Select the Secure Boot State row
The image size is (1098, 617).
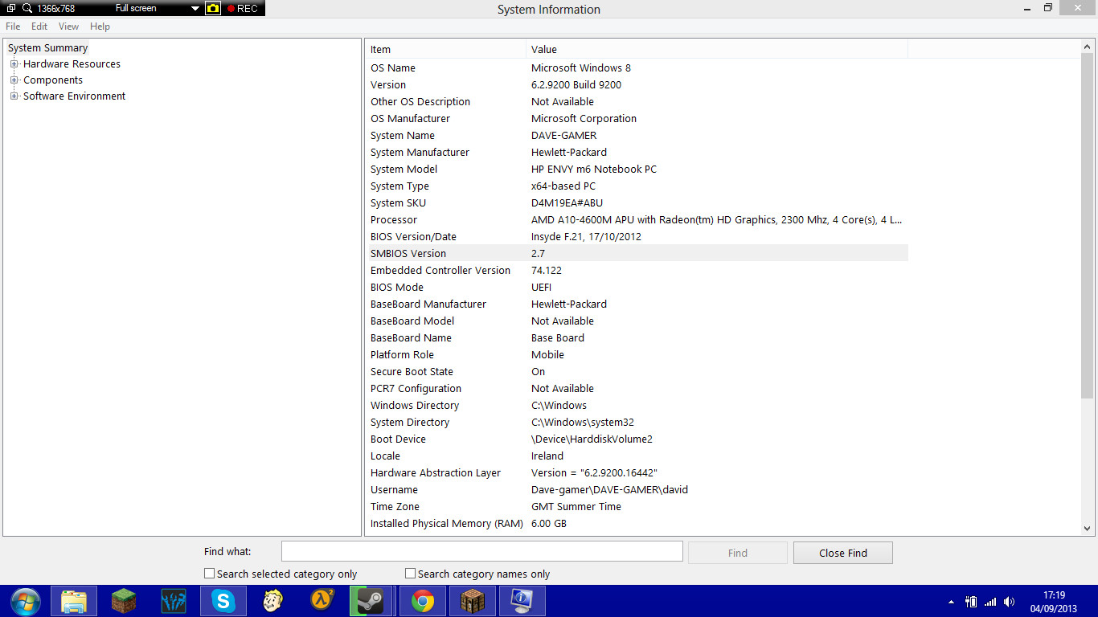tap(637, 372)
